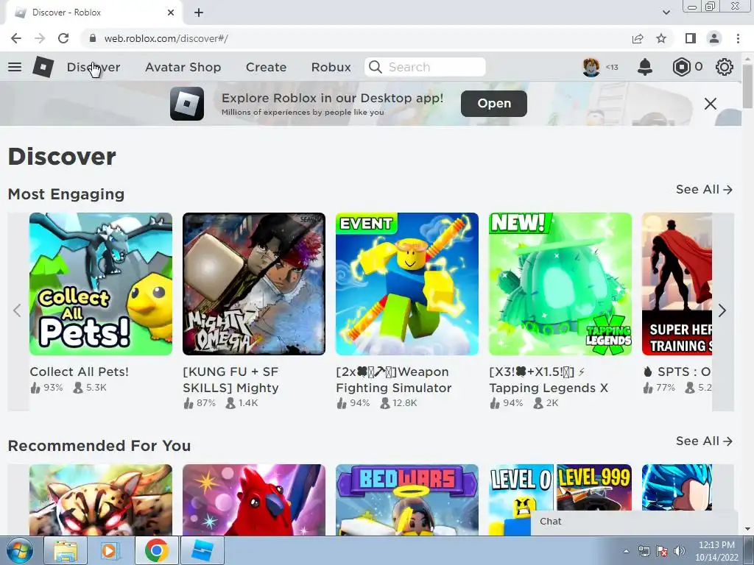Open the KUNG FU Mighty title link

coord(230,380)
